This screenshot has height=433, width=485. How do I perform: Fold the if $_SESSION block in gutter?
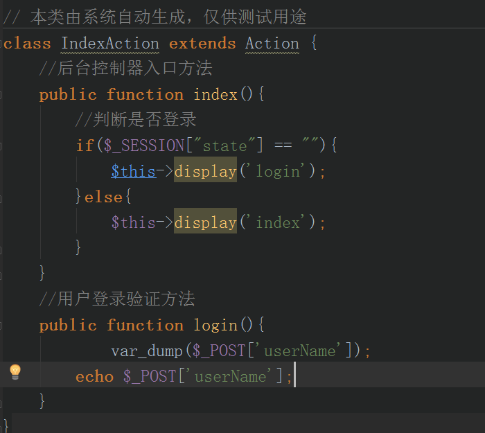(x=2, y=145)
